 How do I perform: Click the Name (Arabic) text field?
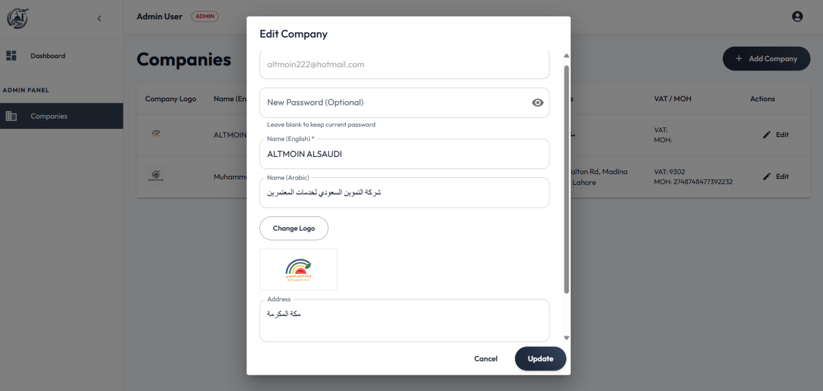point(403,193)
